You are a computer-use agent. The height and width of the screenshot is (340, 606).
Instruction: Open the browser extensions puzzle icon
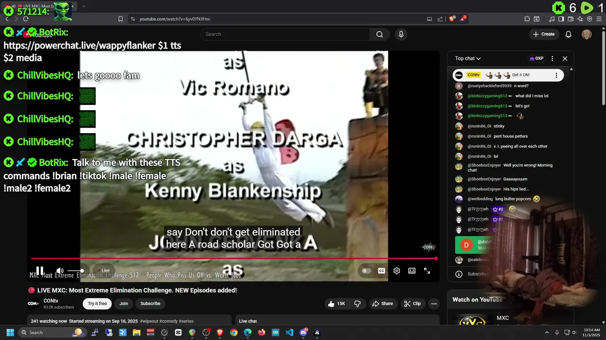click(x=527, y=19)
